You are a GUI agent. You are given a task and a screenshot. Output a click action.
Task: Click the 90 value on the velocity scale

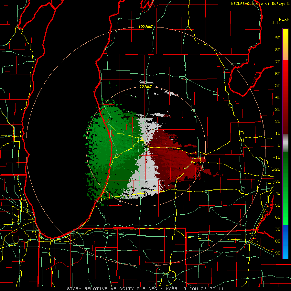[278, 38]
